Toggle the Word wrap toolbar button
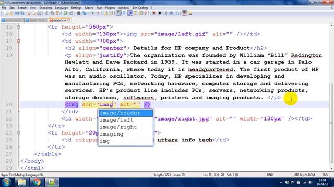Screen dimensions: 334x187 click(118, 13)
